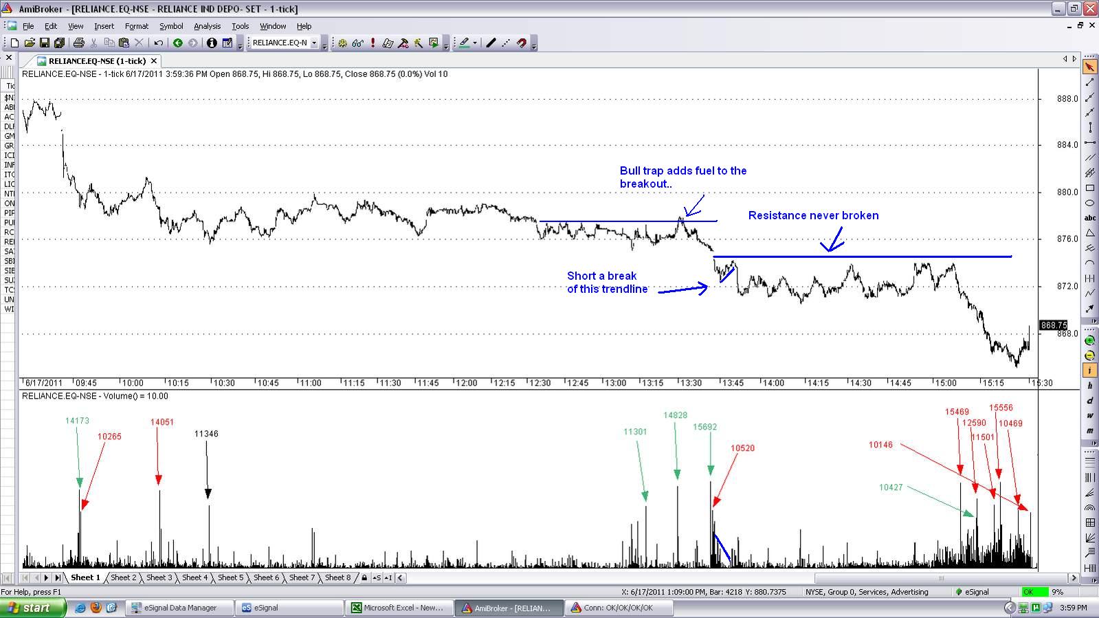
Task: Select the dotted line style icon
Action: click(x=506, y=43)
